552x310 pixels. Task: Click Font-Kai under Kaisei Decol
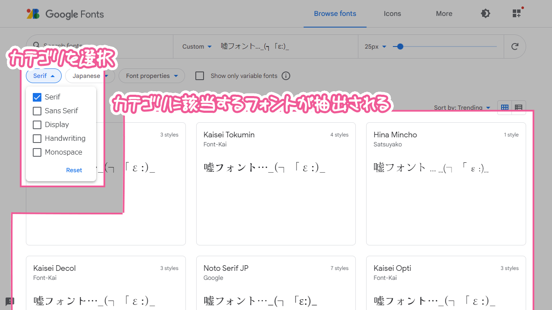tap(45, 278)
